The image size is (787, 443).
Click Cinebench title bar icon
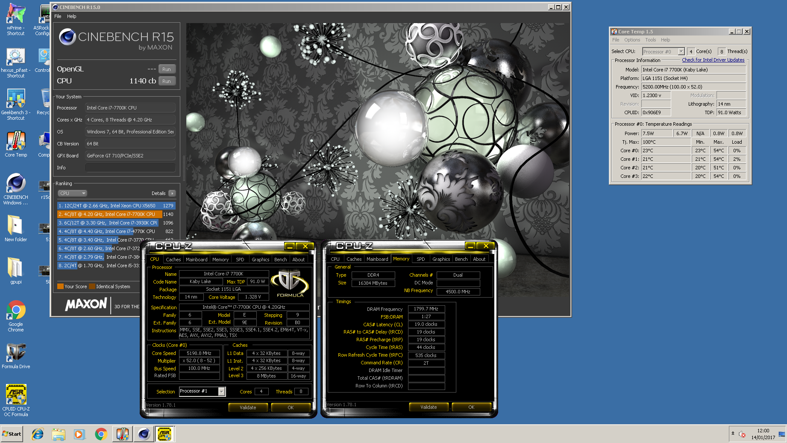56,7
